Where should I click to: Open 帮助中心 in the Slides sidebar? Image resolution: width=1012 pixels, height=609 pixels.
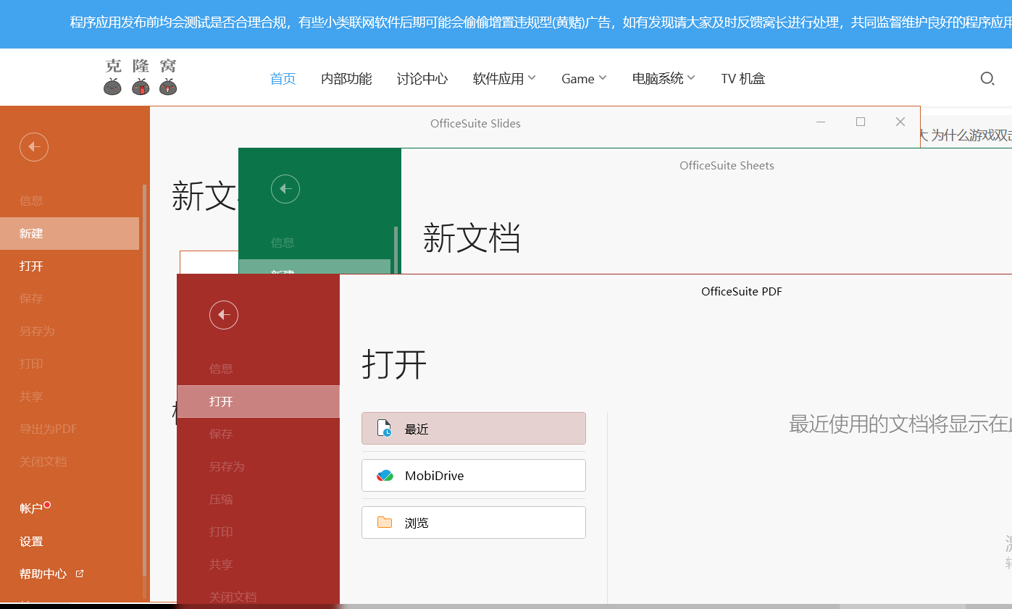[43, 574]
